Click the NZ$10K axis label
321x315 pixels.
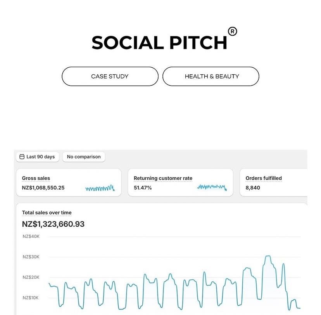[x=31, y=298]
